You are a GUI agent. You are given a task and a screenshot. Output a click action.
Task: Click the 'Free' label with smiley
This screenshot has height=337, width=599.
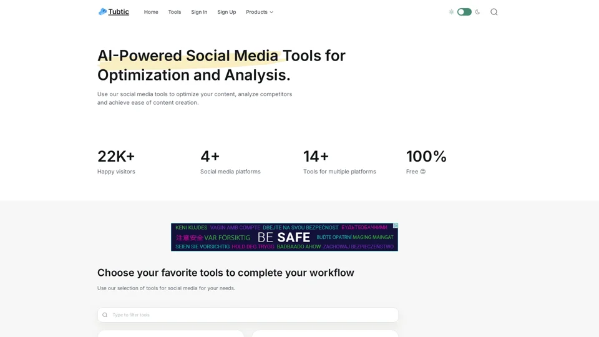point(416,172)
